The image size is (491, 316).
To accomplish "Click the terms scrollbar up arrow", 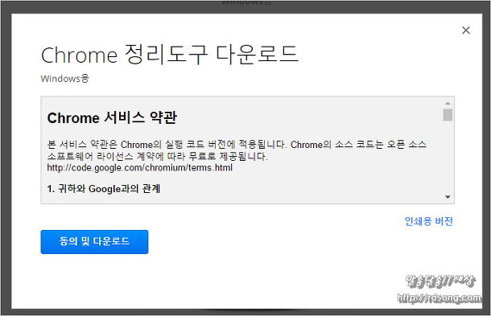I will 448,103.
